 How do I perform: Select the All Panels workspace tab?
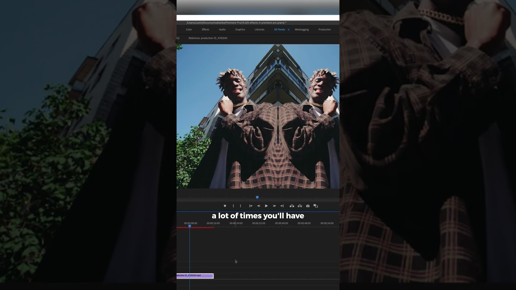point(279,29)
